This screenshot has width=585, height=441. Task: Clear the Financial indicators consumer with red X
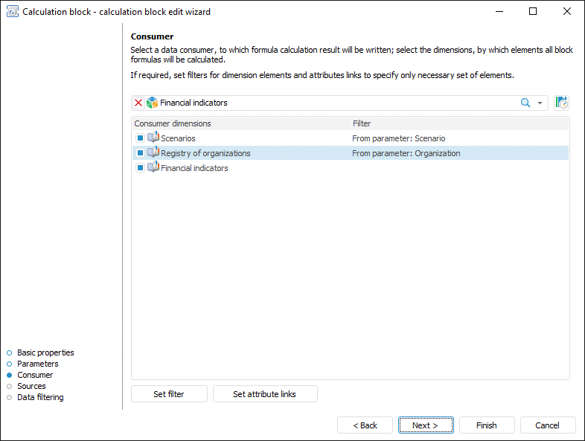[138, 103]
